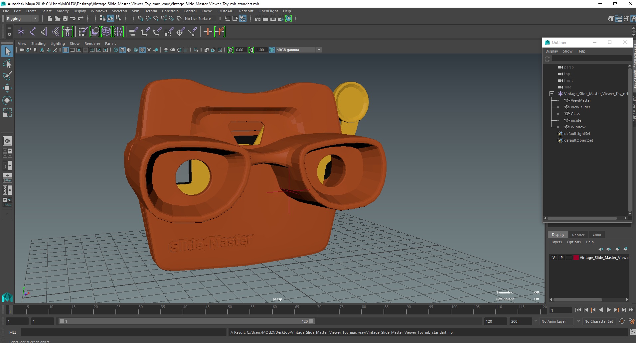The width and height of the screenshot is (636, 343).
Task: Toggle layer playback P box
Action: click(561, 258)
